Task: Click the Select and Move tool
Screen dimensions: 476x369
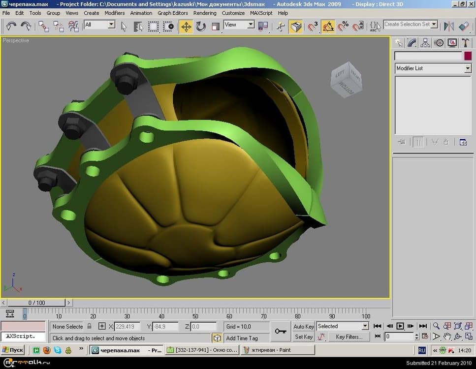Action: pos(186,26)
